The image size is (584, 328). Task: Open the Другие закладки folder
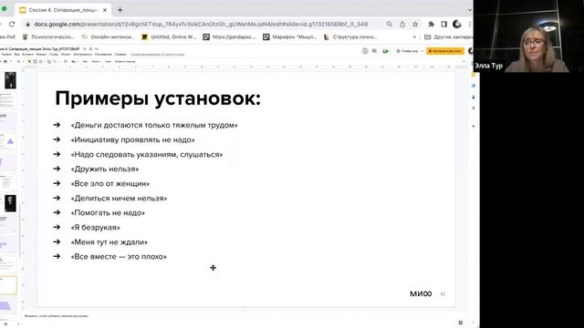(448, 36)
